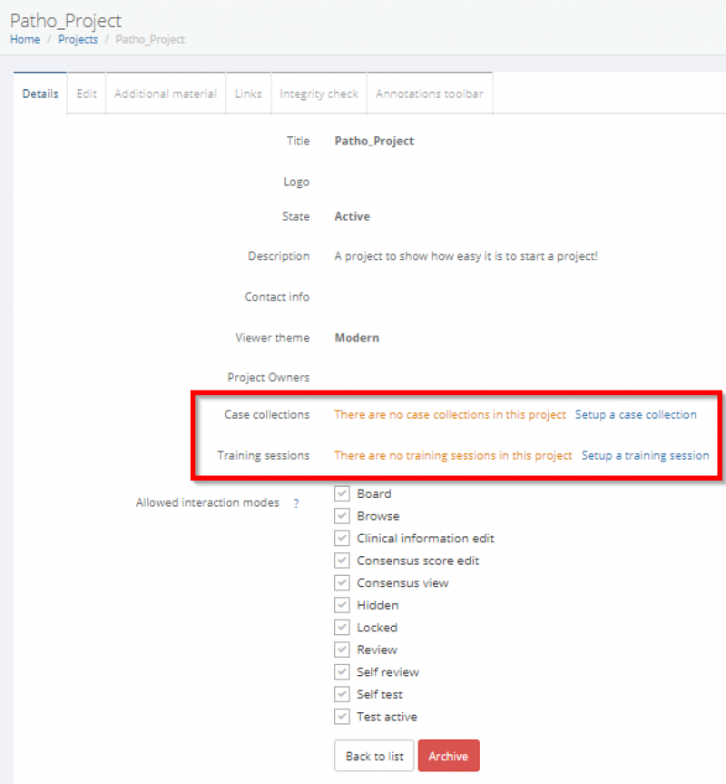
Task: Open the Links tab
Action: pyautogui.click(x=248, y=94)
